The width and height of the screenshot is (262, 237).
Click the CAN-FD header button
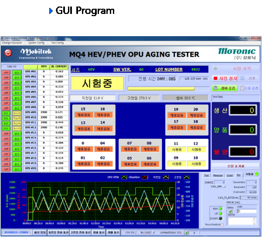(12, 67)
